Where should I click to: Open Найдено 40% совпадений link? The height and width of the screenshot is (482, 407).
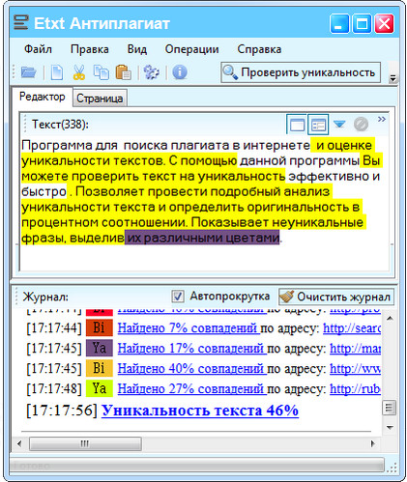tap(192, 368)
